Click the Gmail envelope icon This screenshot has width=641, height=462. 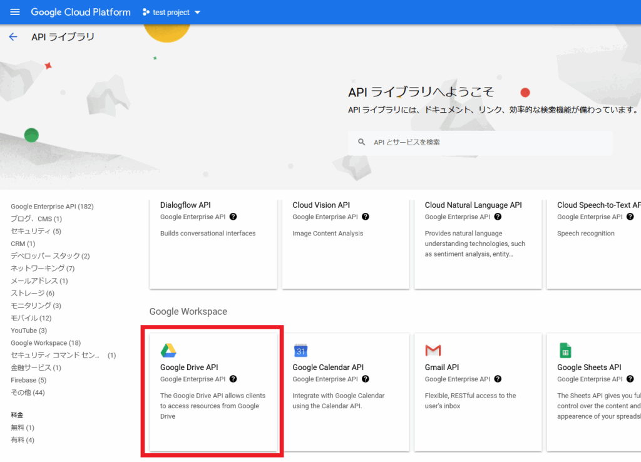(x=433, y=351)
